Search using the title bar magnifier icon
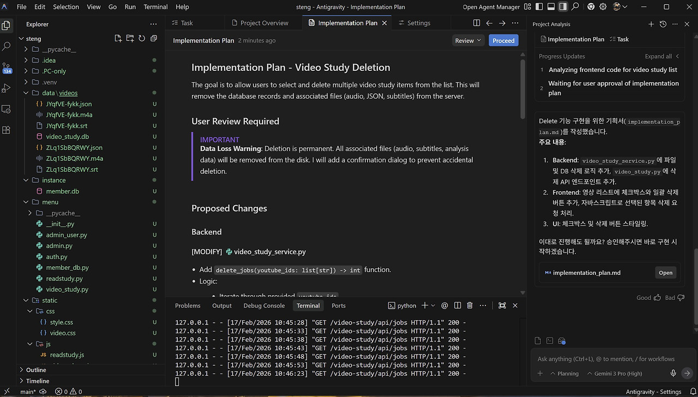 pos(576,7)
